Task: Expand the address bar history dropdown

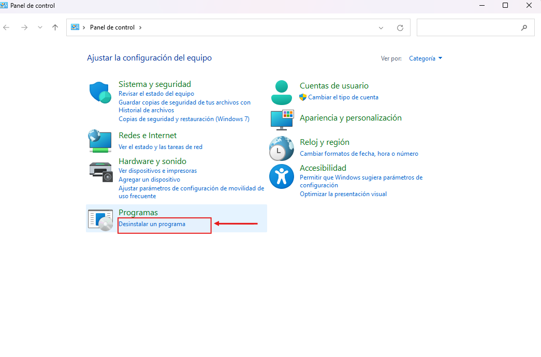Action: (381, 27)
